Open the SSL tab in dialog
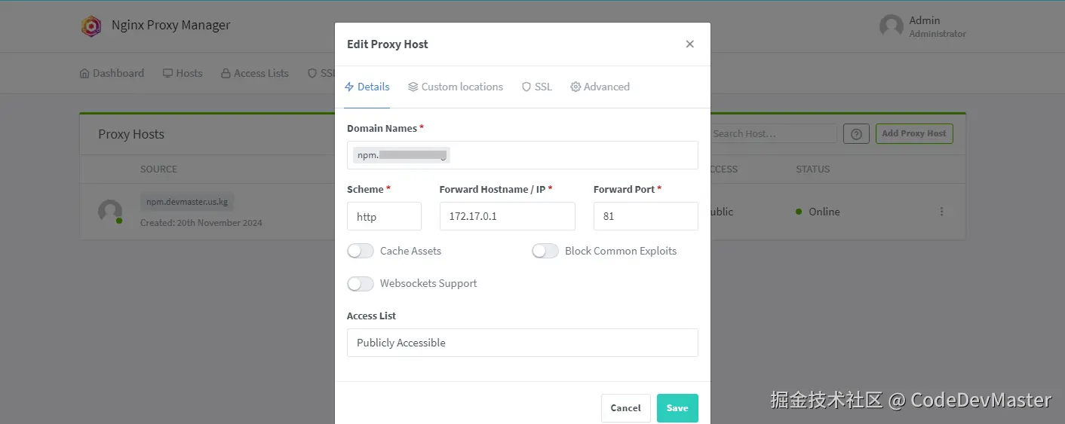This screenshot has height=424, width=1065. (x=536, y=87)
